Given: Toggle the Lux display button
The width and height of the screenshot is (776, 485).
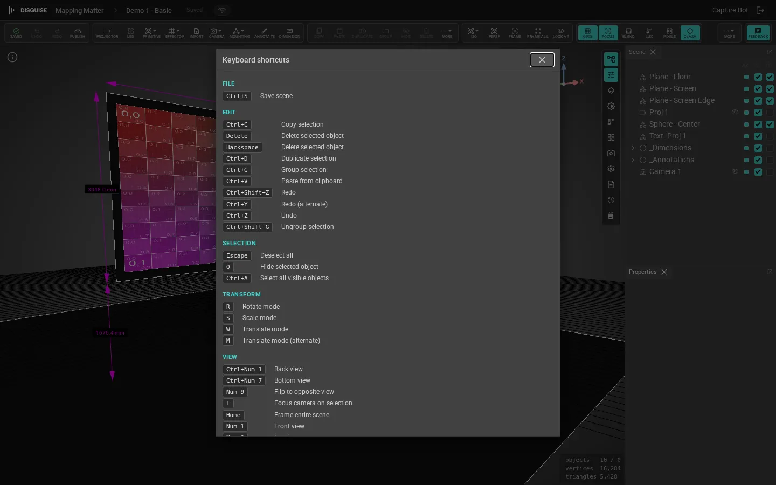Looking at the screenshot, I should [649, 33].
